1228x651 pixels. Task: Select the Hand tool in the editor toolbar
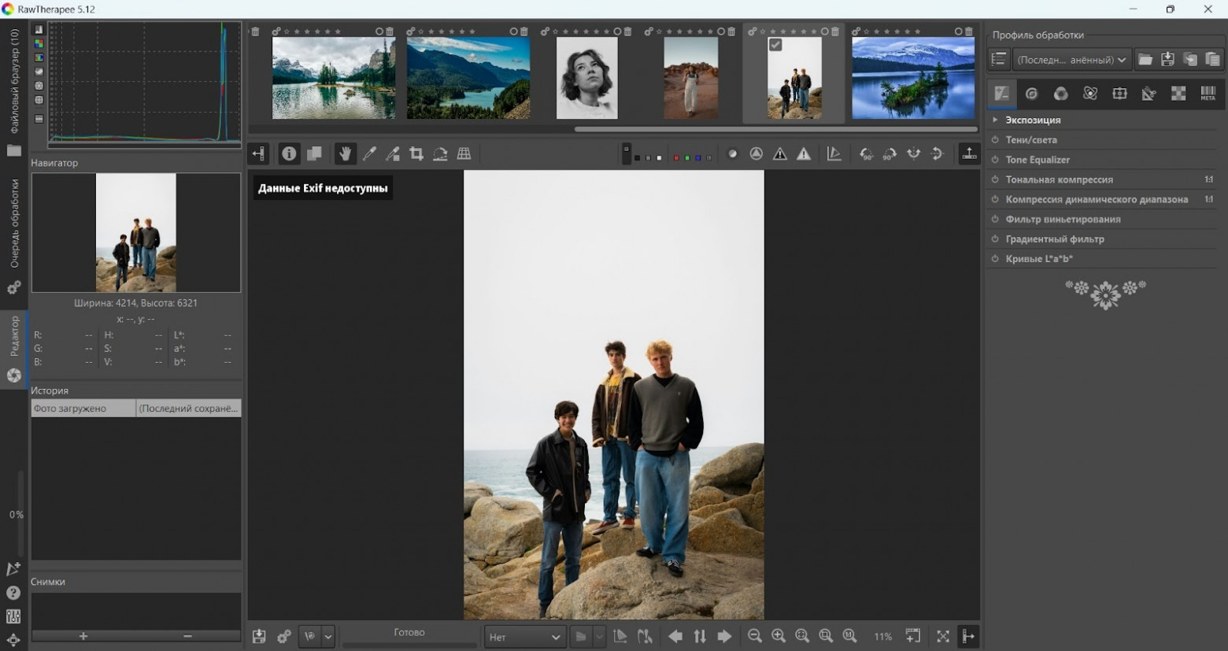(345, 154)
